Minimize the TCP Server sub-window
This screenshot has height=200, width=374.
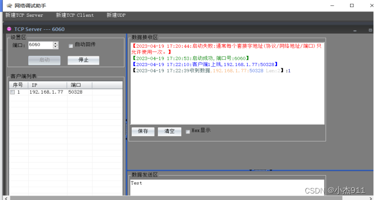355,30
